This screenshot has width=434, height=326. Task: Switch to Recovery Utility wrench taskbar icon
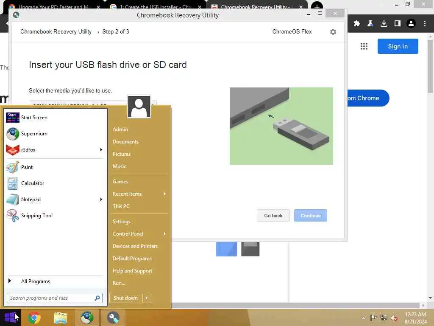113,318
